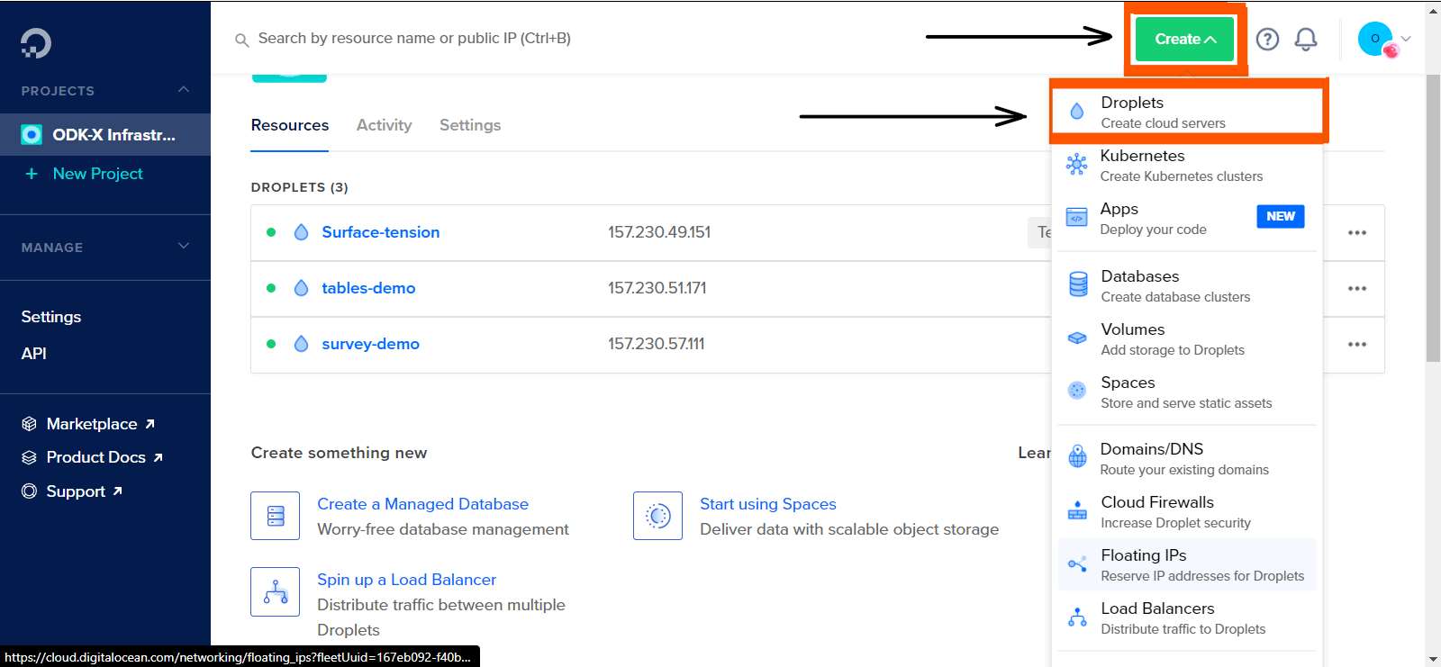Click the Spaces icon in Create menu
The height and width of the screenshot is (667, 1441).
click(x=1077, y=391)
